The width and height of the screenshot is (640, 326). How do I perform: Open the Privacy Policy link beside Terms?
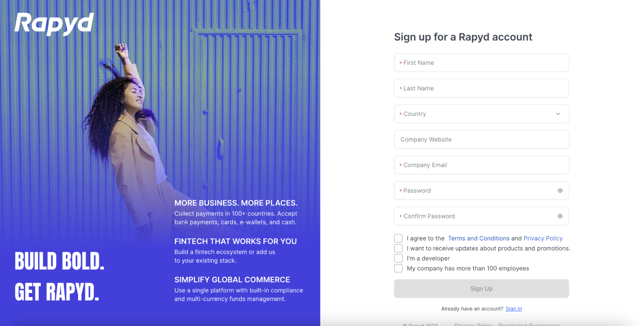coord(543,238)
